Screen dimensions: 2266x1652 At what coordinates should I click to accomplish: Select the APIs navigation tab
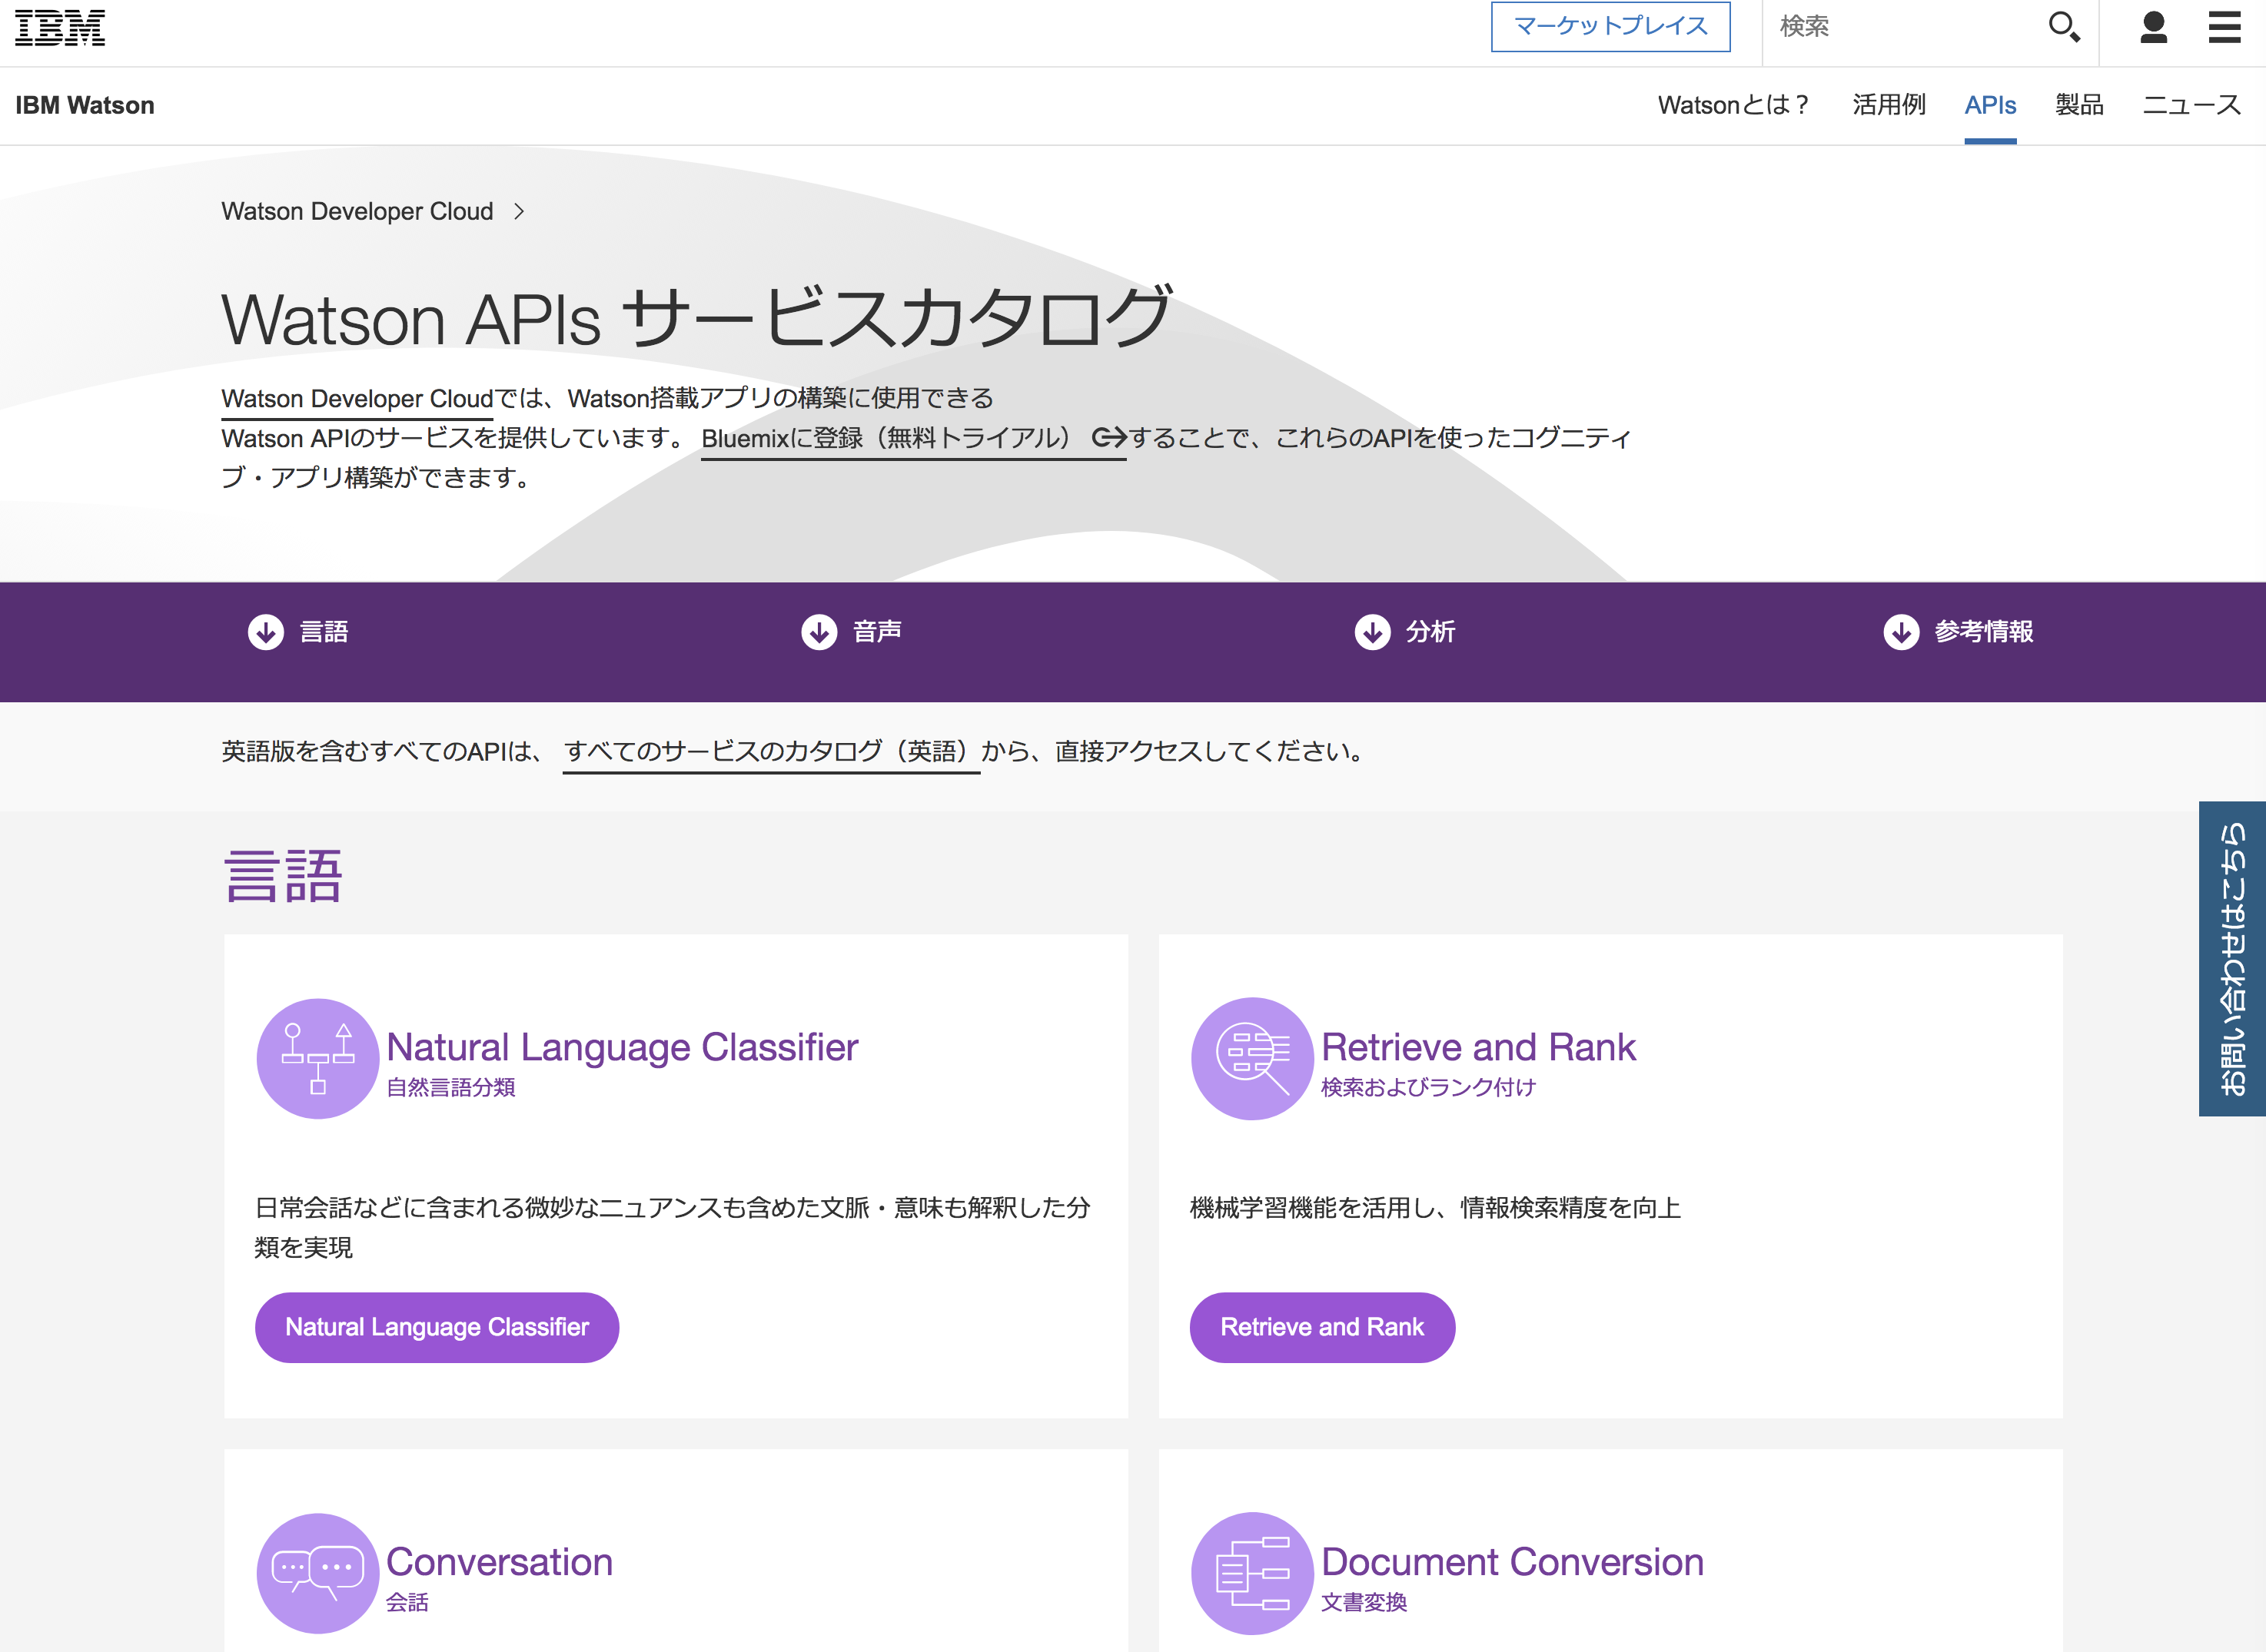(x=1989, y=105)
